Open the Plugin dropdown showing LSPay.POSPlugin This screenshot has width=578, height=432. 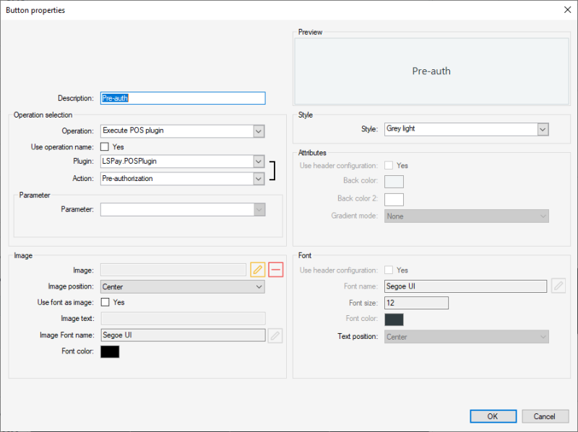[x=259, y=162]
